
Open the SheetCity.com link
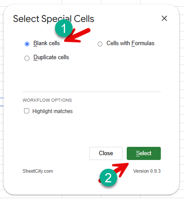[x=38, y=171]
